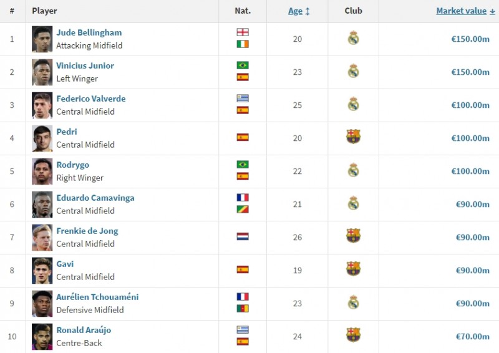Click England flag beside Jude Bellingham
Viewport: 499px width, 353px height.
coord(243,32)
